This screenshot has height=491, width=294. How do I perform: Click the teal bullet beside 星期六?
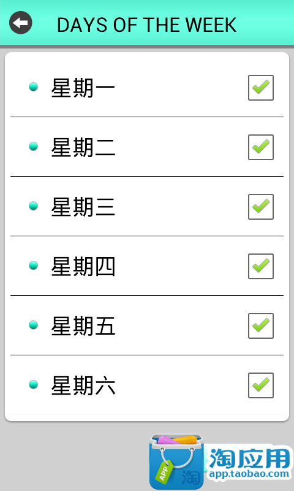tap(34, 384)
